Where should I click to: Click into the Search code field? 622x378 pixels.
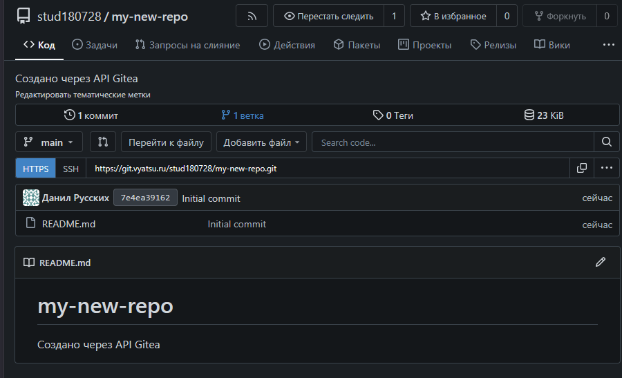click(453, 142)
